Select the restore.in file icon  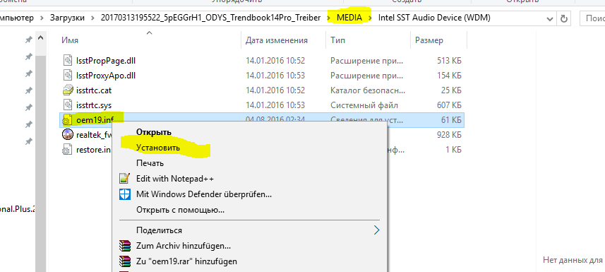68,150
